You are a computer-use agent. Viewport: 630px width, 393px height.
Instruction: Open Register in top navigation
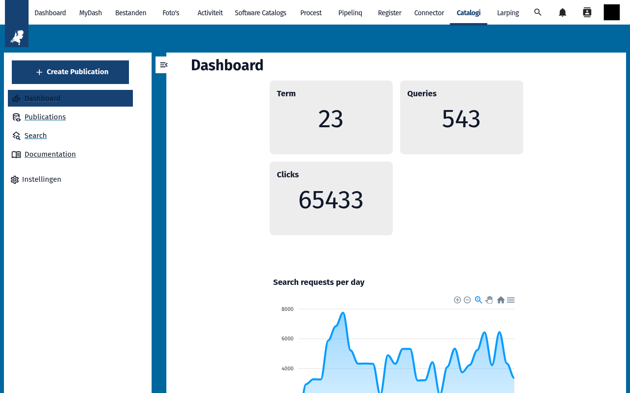tap(390, 13)
